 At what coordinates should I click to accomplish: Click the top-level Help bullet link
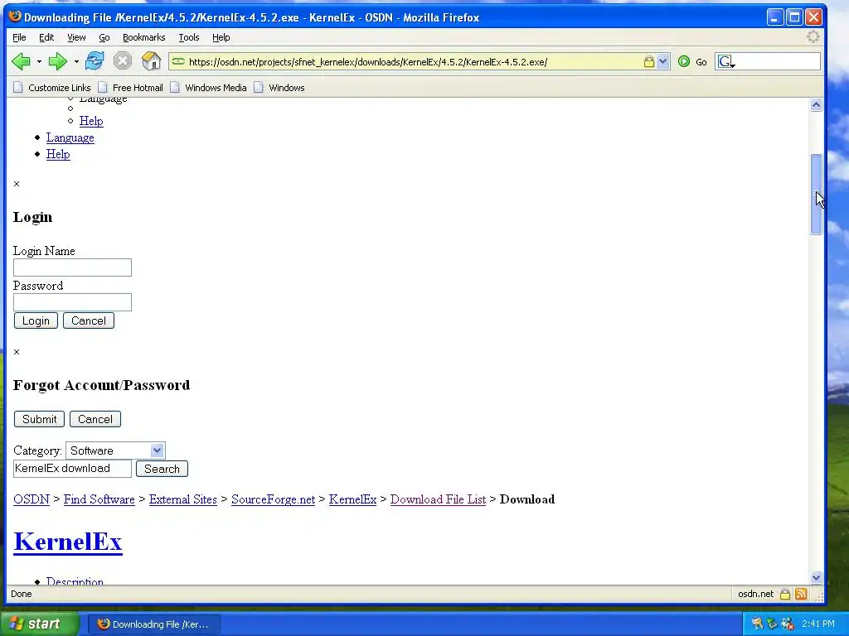58,154
